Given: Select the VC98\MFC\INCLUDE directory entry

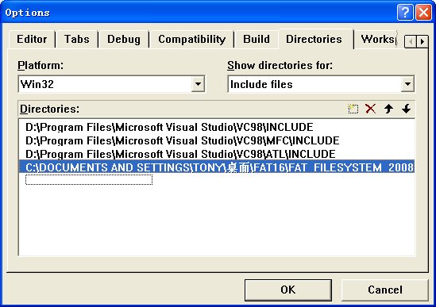Looking at the screenshot, I should tap(183, 140).
